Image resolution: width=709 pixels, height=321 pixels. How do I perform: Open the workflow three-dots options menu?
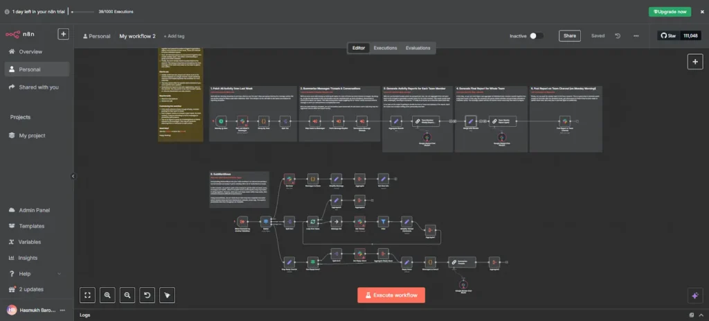[x=636, y=35]
